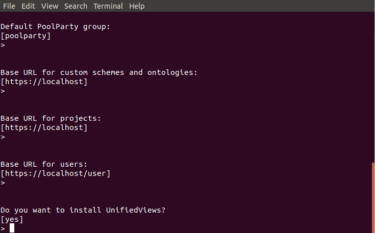Click the scrollbar track above the thumb

click(373, 87)
